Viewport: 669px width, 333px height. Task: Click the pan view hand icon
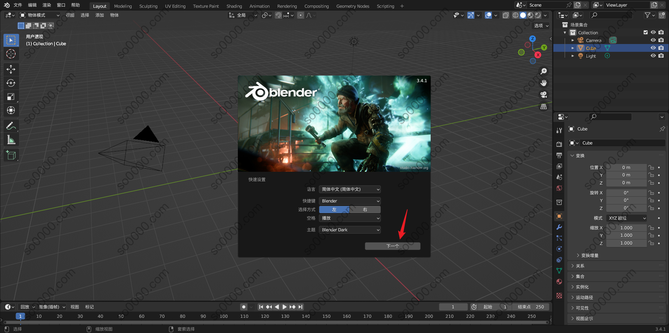(x=544, y=83)
